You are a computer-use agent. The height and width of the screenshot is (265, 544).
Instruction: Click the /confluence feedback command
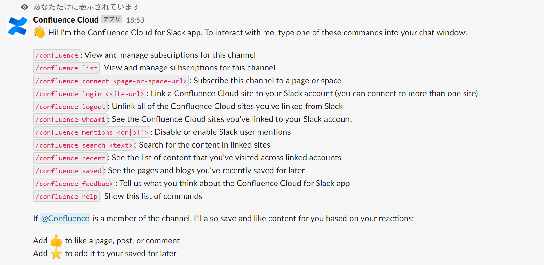click(74, 184)
